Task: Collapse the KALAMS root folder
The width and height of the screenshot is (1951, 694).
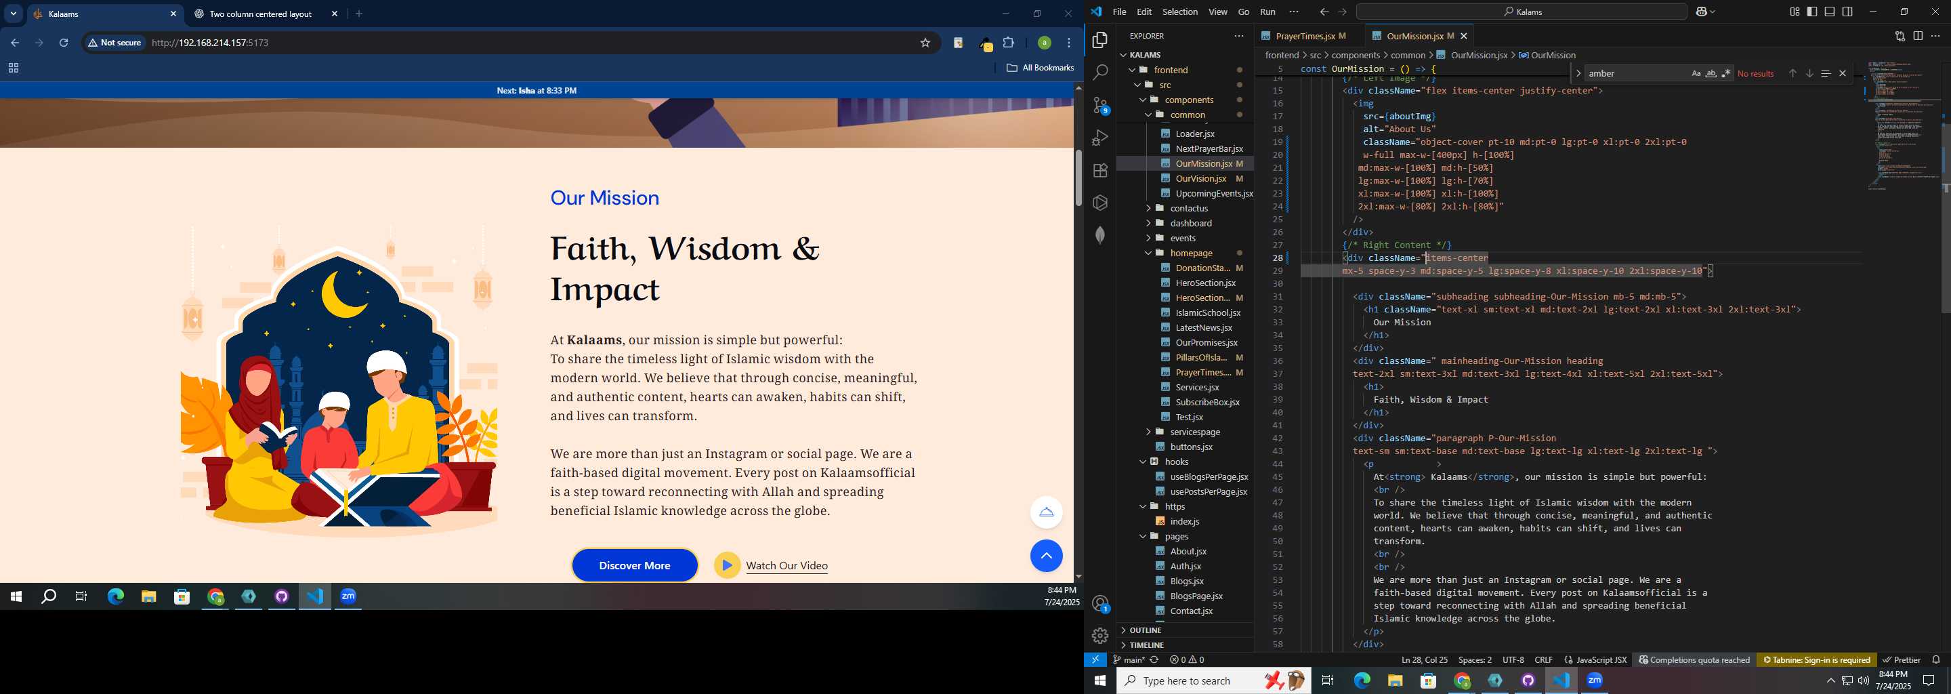Action: point(1123,54)
